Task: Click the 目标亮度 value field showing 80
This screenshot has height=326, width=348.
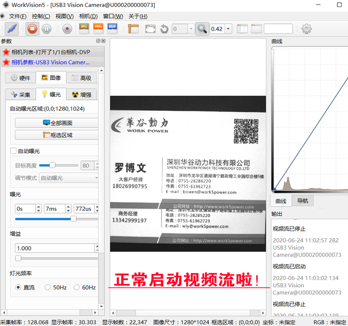Action: [x=87, y=166]
